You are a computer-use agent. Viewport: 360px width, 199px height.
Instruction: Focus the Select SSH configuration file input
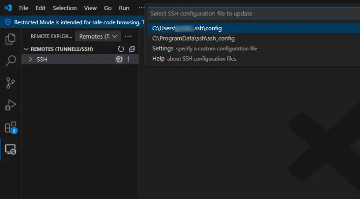tap(254, 14)
